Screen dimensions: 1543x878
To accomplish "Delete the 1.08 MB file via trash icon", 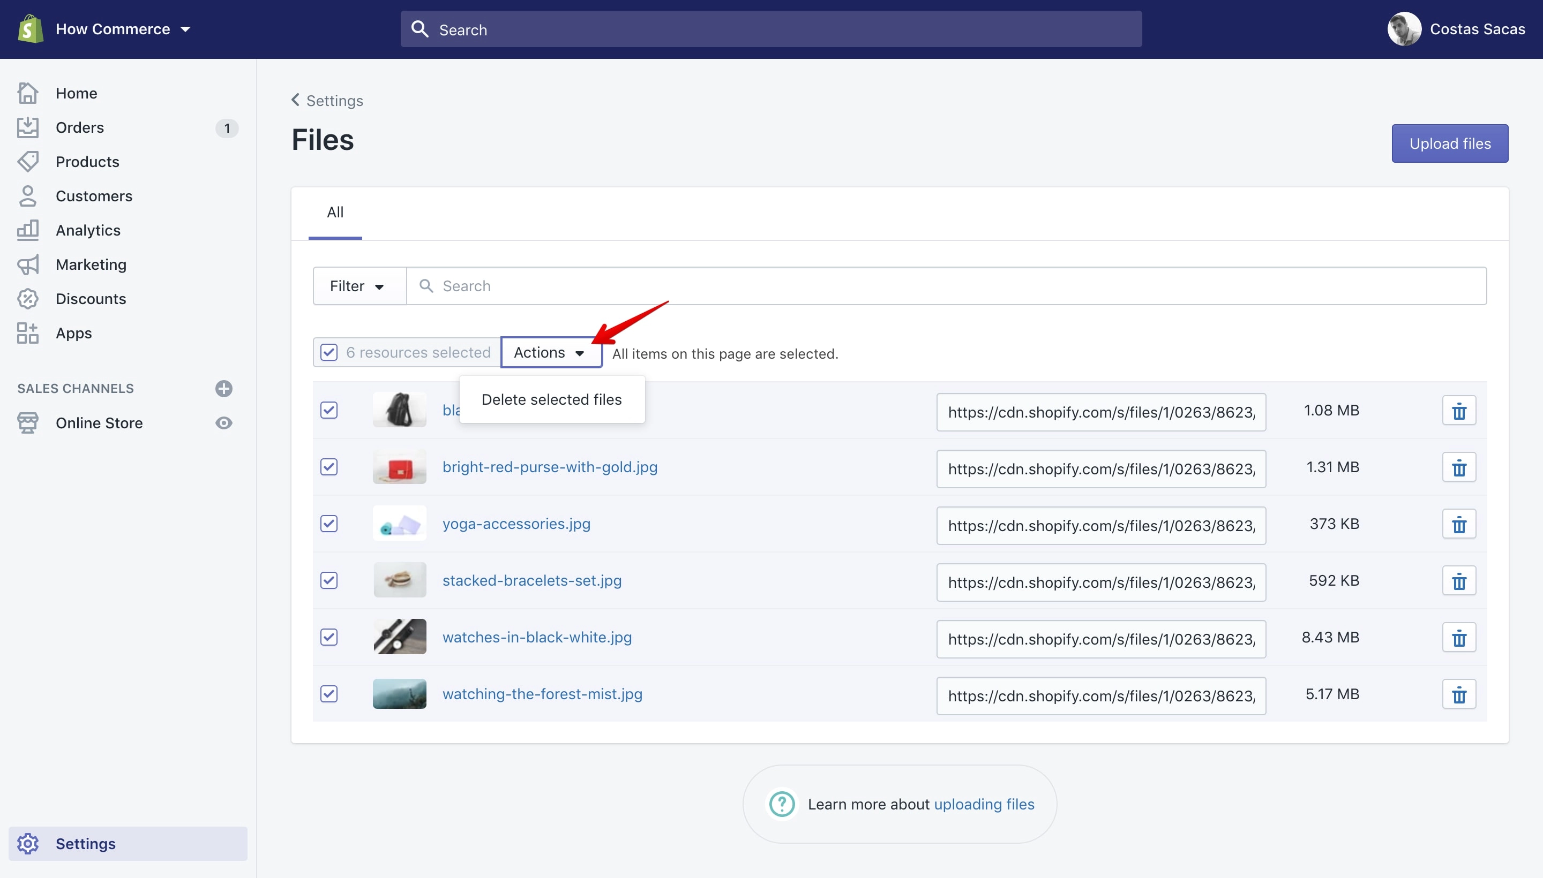I will [1459, 411].
